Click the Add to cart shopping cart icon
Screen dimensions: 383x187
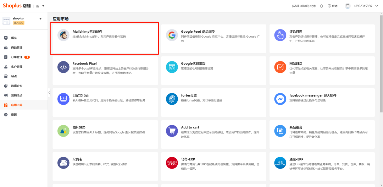[x=172, y=131]
